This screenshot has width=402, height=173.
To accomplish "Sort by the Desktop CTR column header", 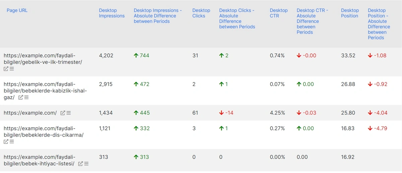I will (x=278, y=13).
